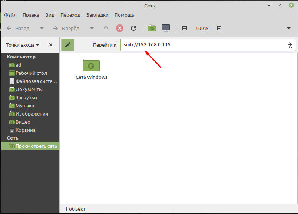Open the Точки входа sidebar dropdown
The width and height of the screenshot is (298, 214).
click(23, 45)
